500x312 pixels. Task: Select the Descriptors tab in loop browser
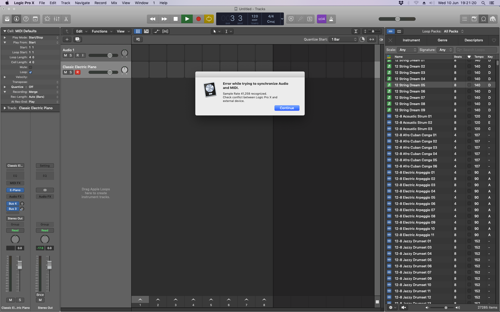point(474,40)
